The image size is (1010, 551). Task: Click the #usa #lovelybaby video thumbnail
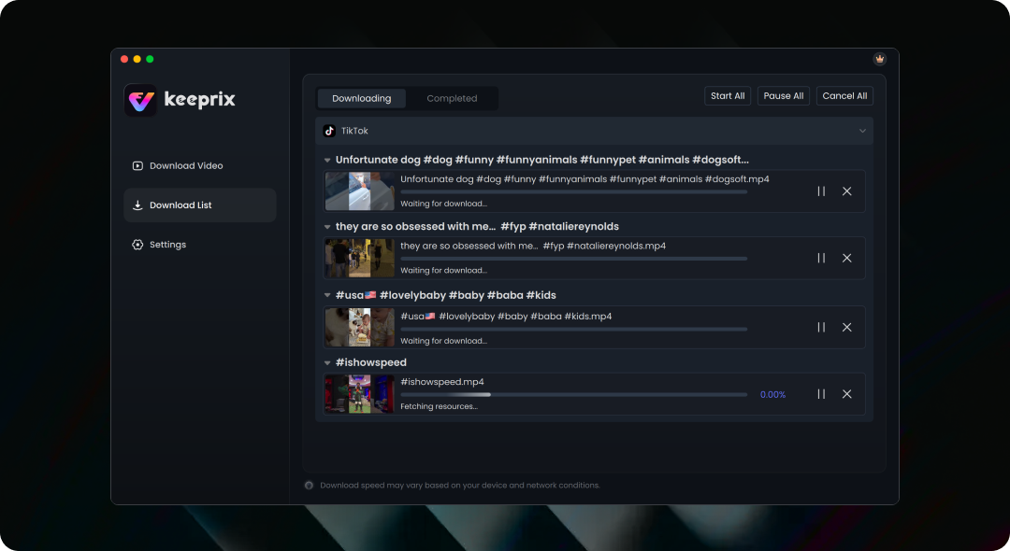click(x=359, y=327)
